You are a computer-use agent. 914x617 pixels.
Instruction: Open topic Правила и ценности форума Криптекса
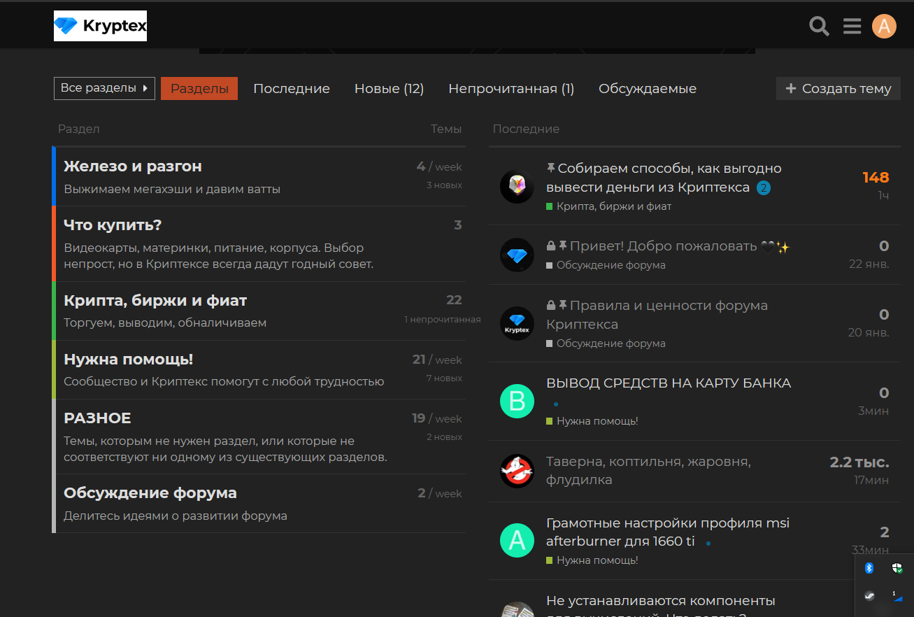tap(657, 315)
